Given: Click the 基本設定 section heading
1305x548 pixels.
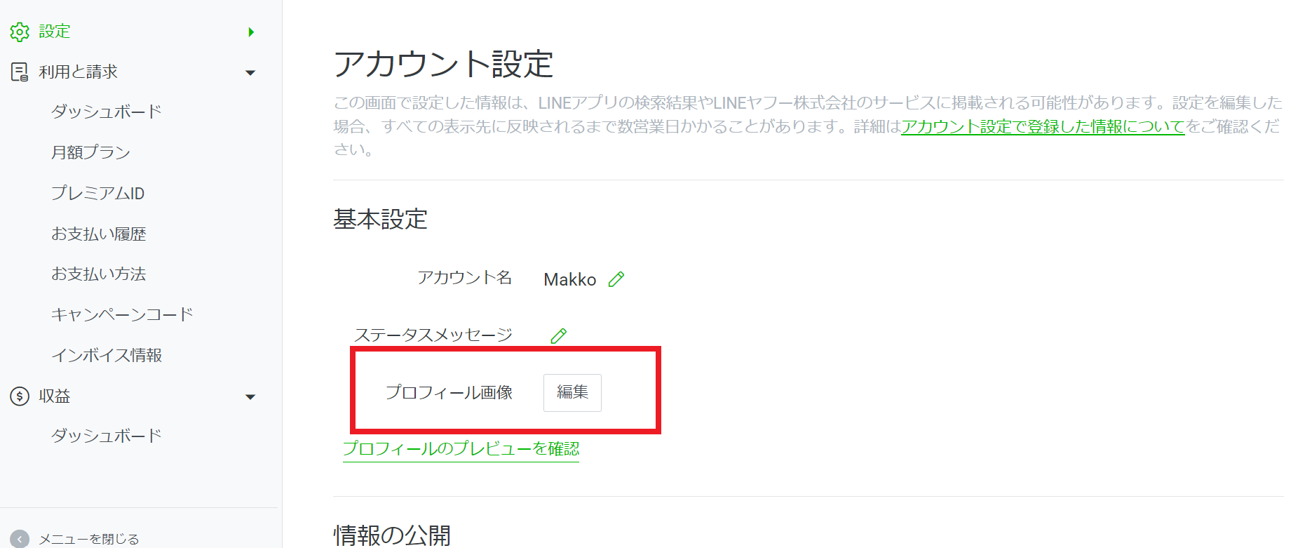Looking at the screenshot, I should (x=380, y=220).
